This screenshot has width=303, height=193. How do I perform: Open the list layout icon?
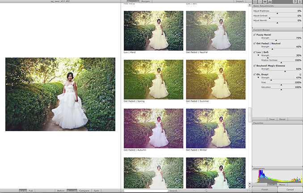[260, 1]
